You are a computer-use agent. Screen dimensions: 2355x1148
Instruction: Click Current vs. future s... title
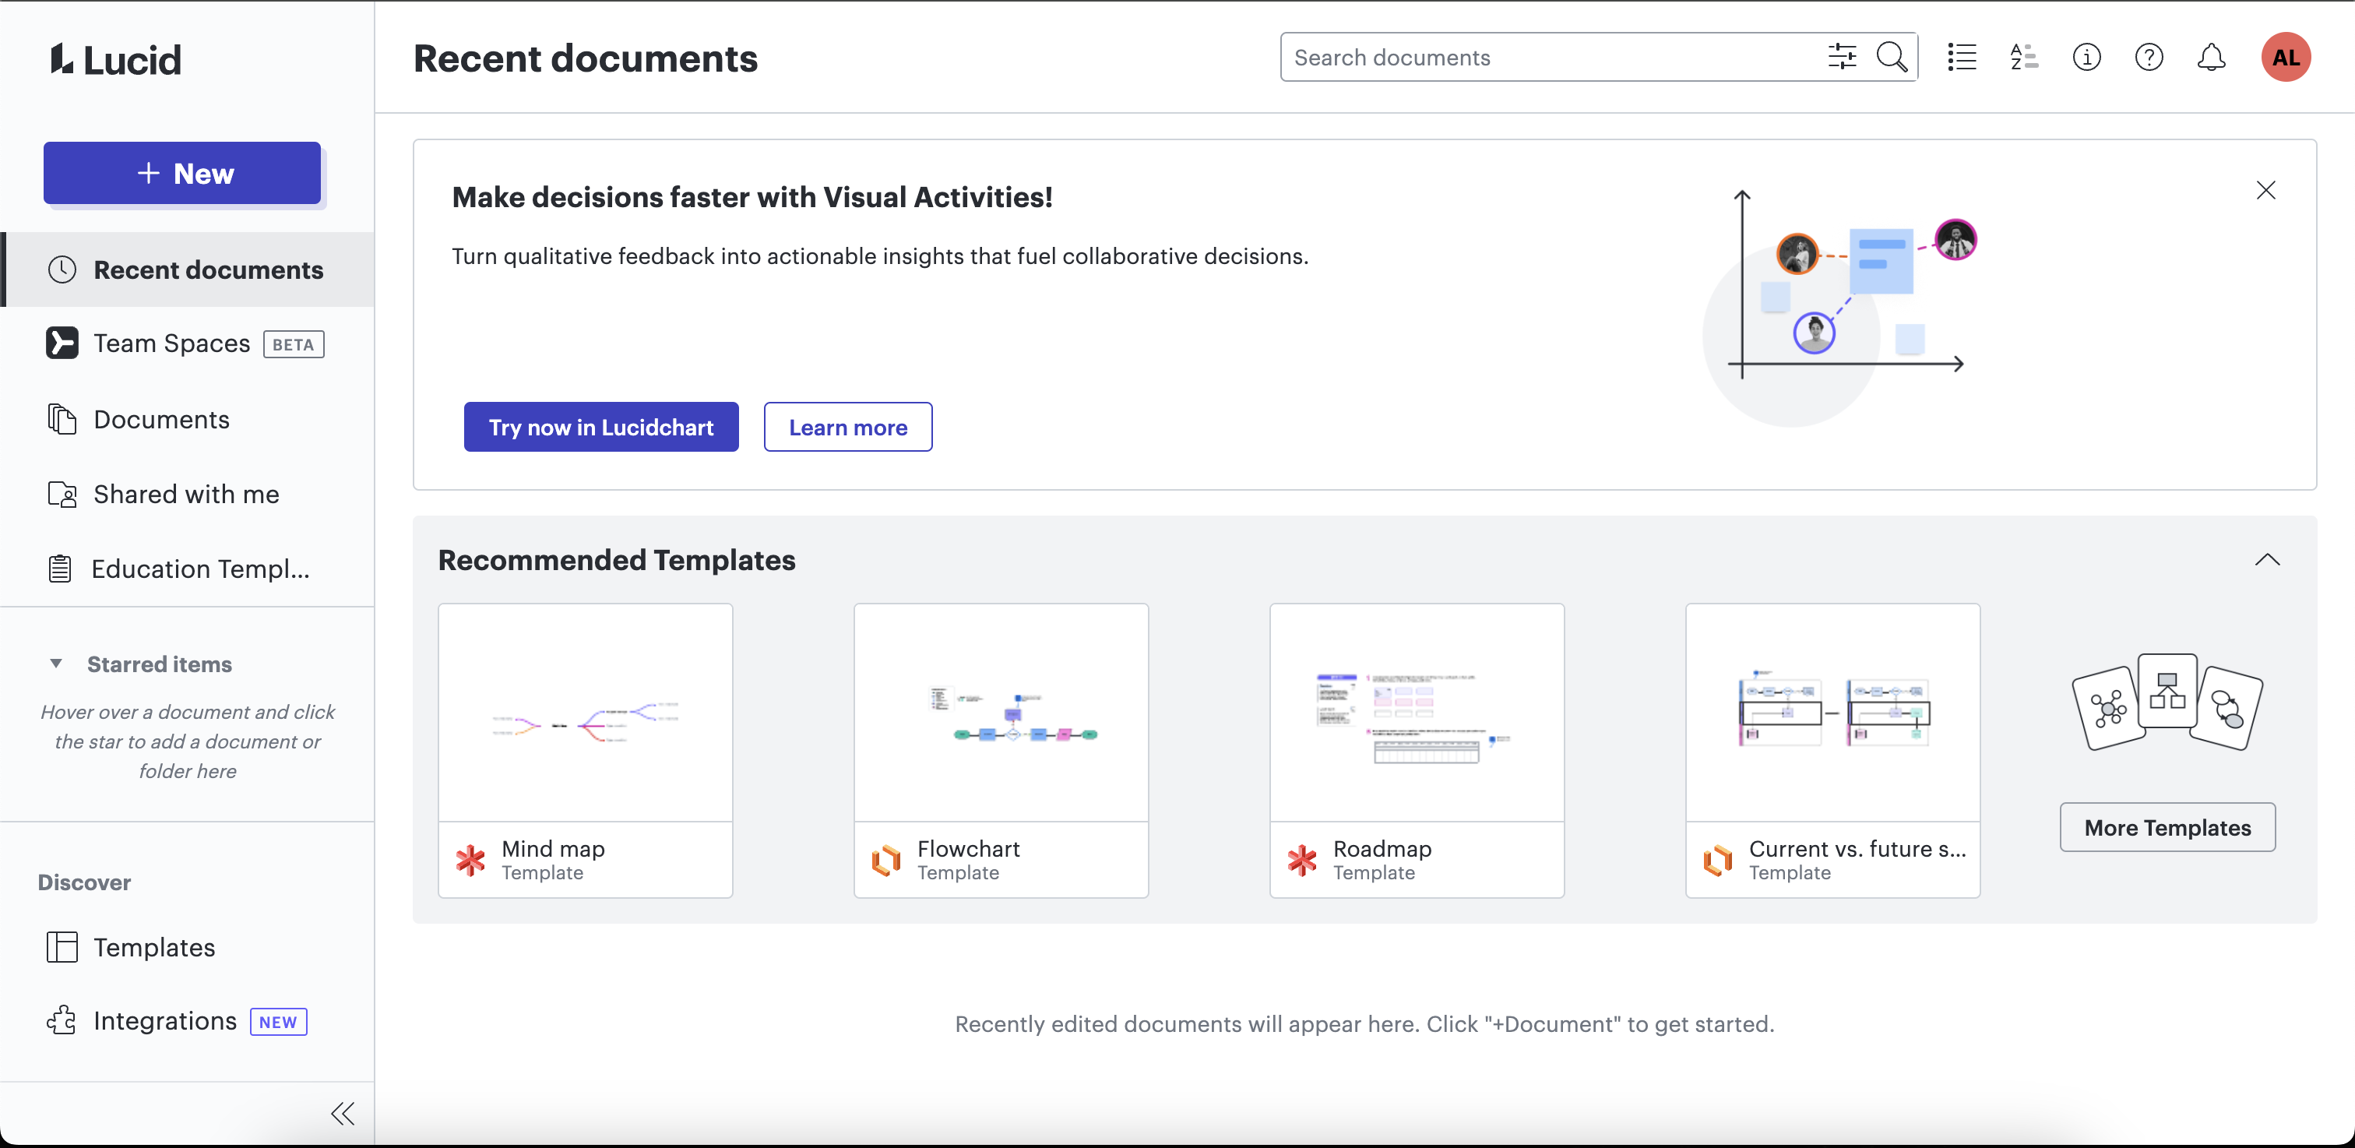1857,848
